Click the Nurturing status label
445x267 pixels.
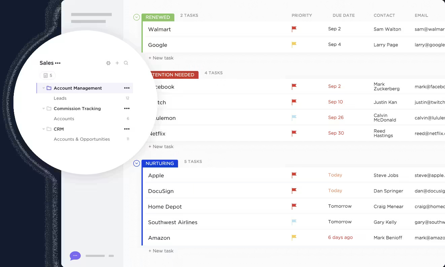160,163
